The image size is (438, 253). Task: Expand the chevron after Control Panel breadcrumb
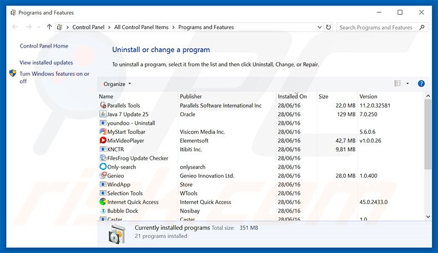coord(109,27)
